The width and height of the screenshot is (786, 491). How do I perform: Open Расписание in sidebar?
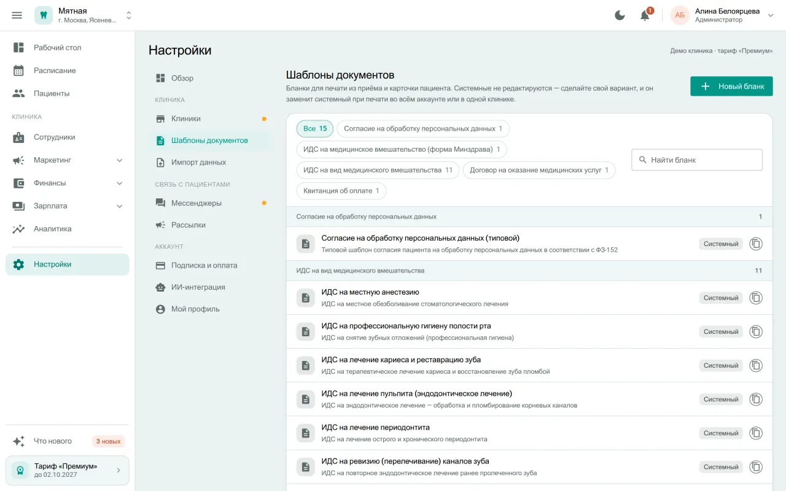point(68,71)
